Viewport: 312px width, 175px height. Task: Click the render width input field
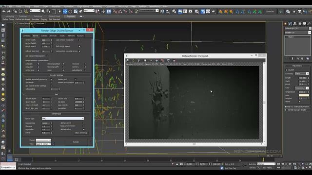pyautogui.click(x=46, y=40)
